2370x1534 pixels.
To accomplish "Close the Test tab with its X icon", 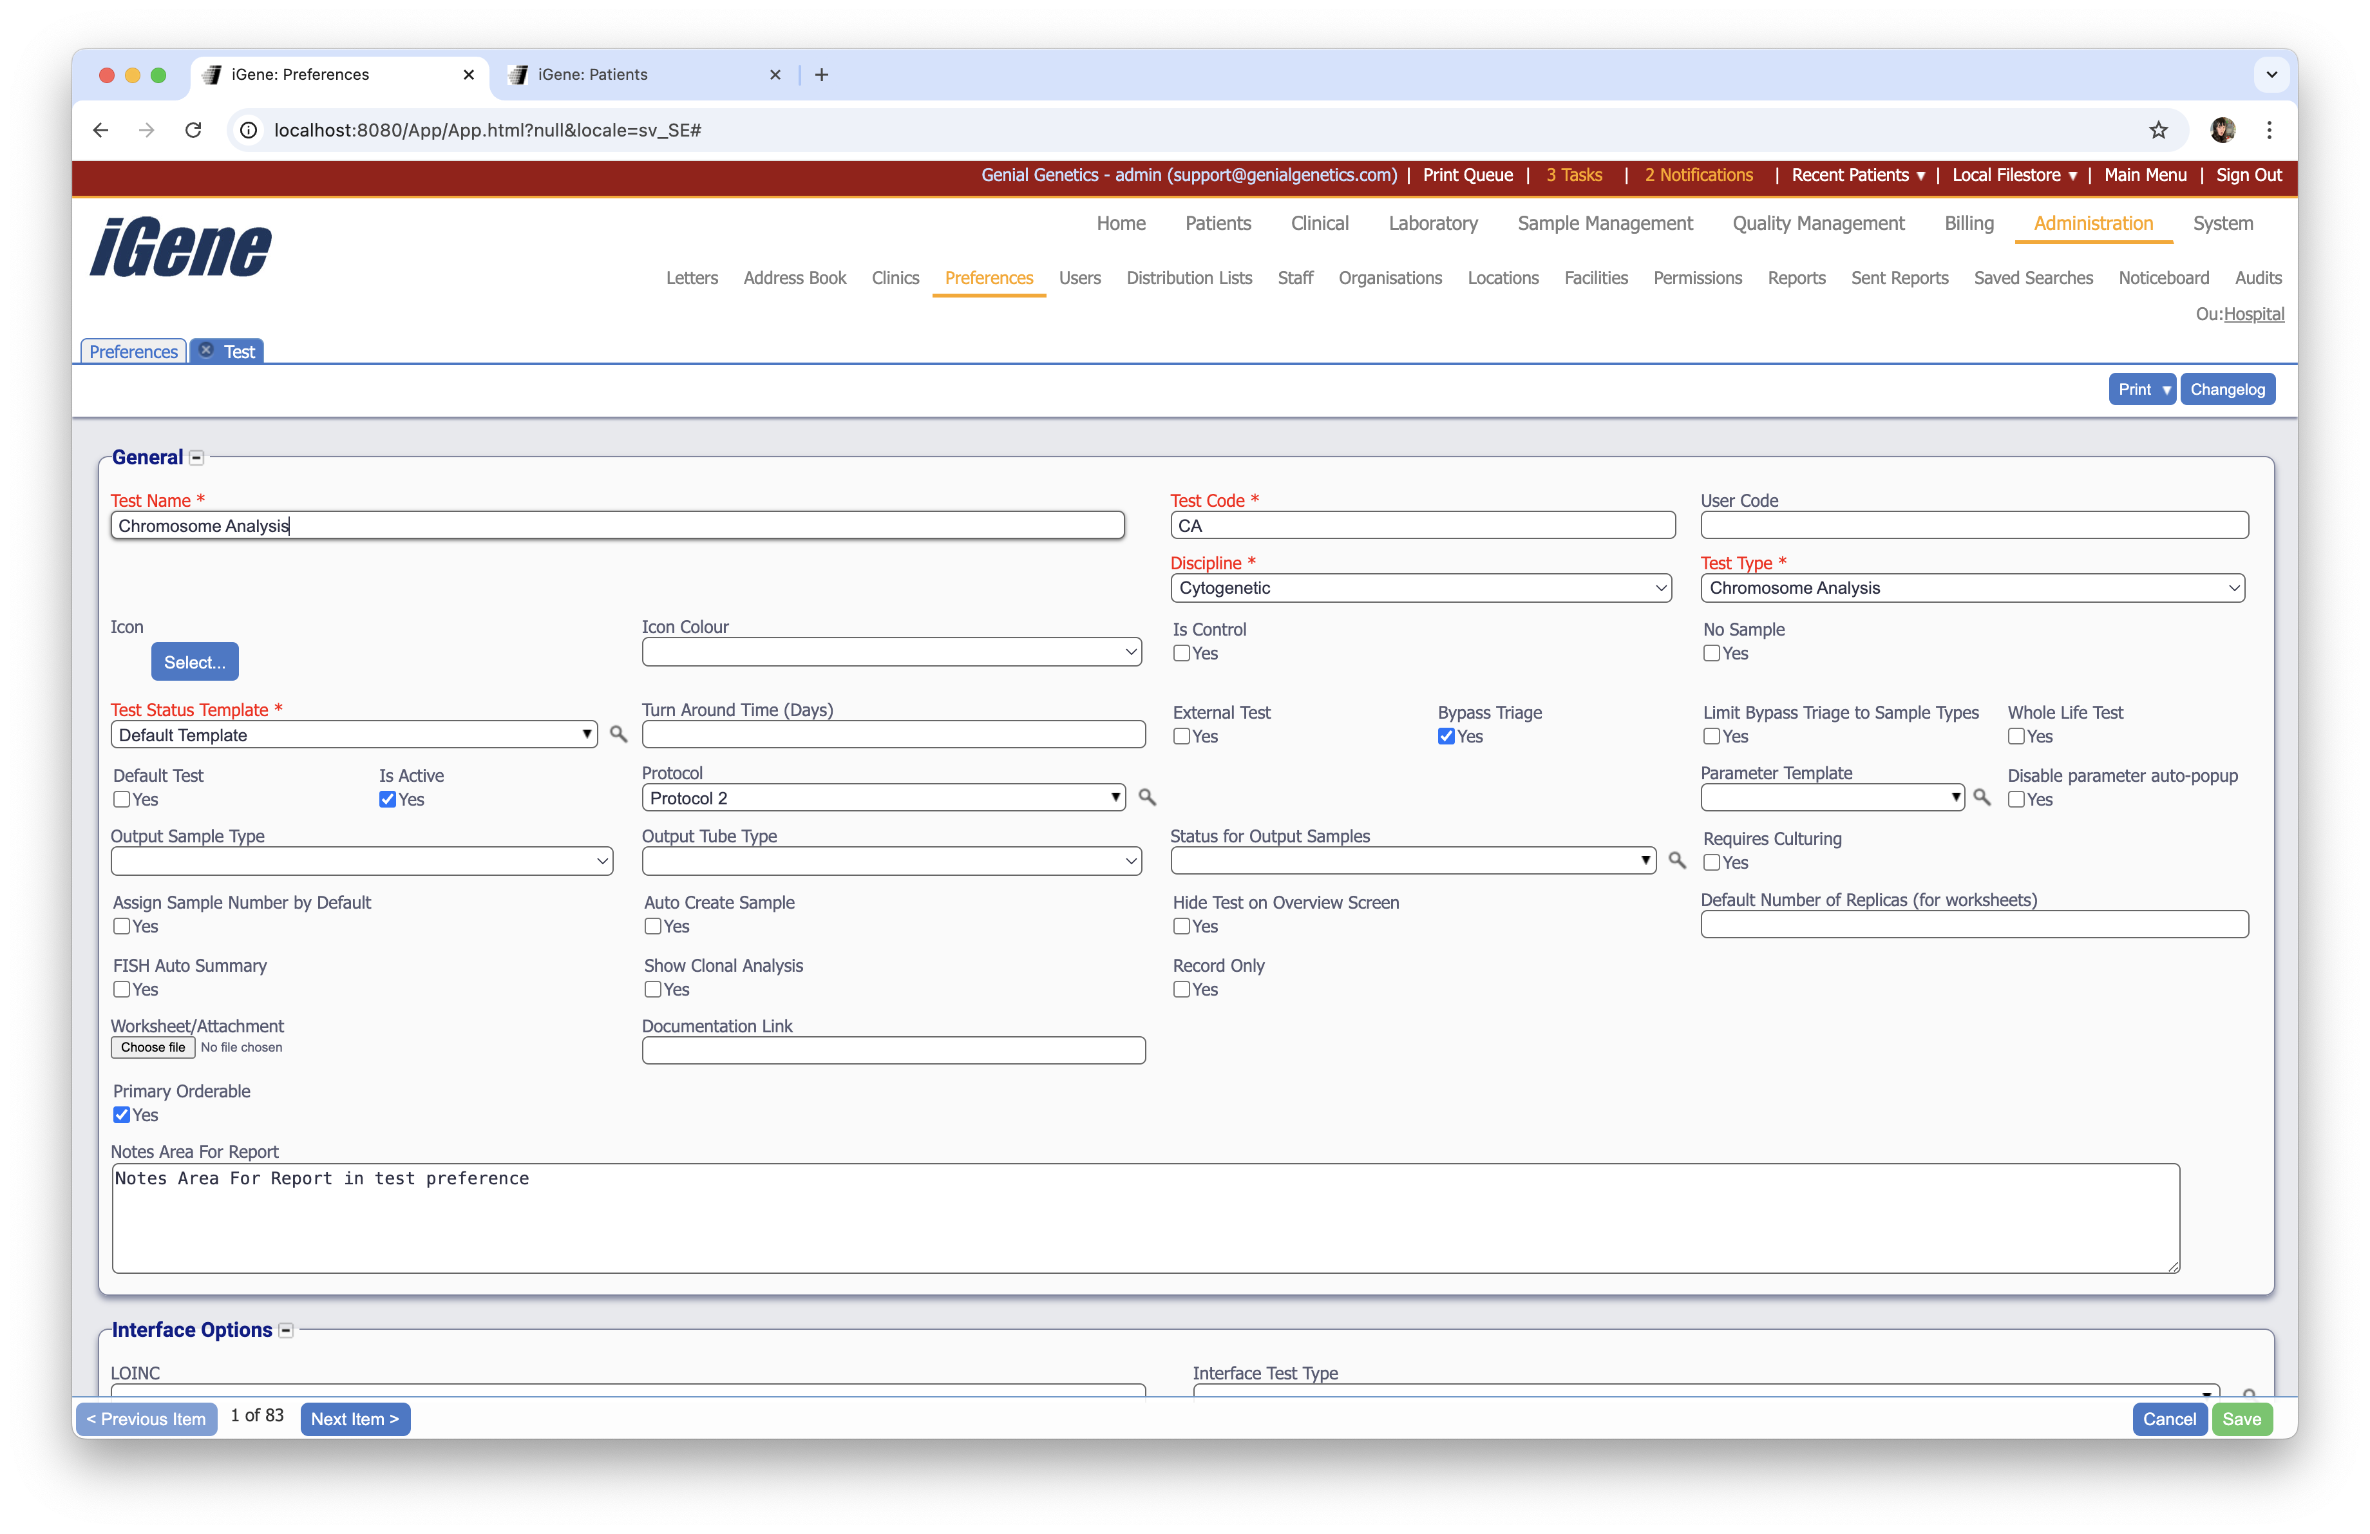I will [206, 350].
